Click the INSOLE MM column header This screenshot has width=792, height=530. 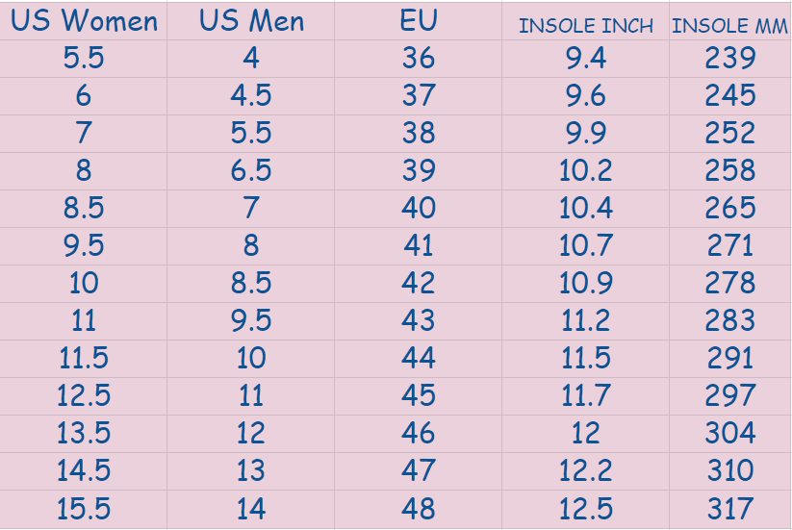coord(729,26)
